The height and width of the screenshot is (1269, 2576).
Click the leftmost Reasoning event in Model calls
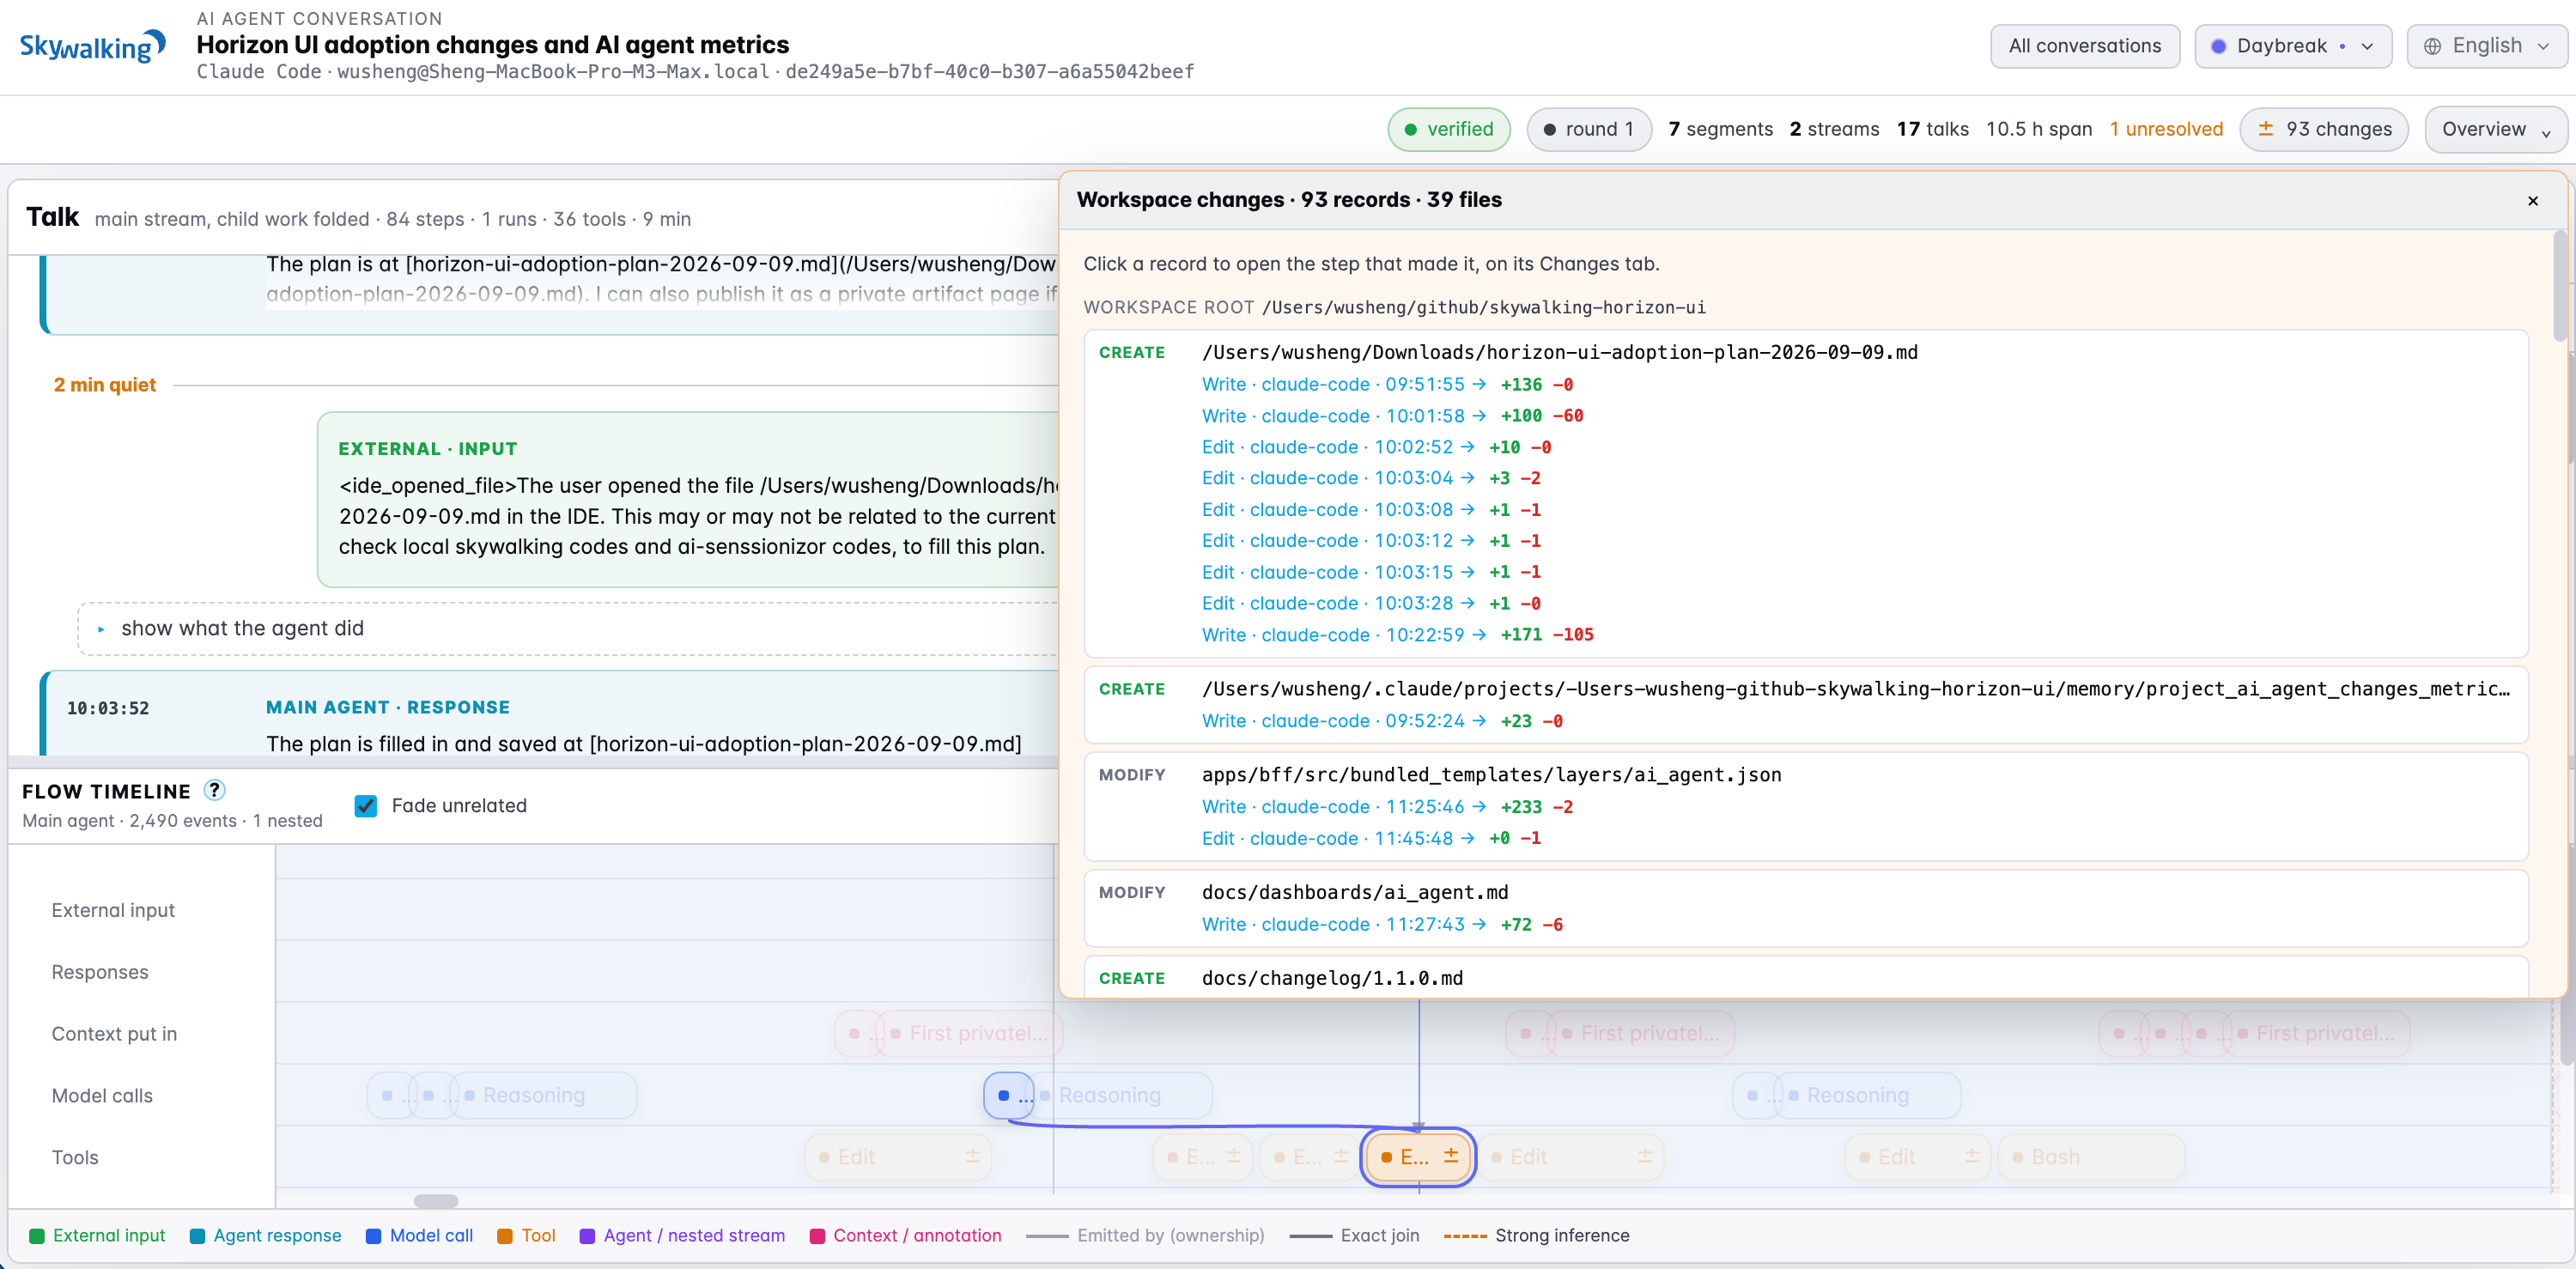coord(545,1096)
